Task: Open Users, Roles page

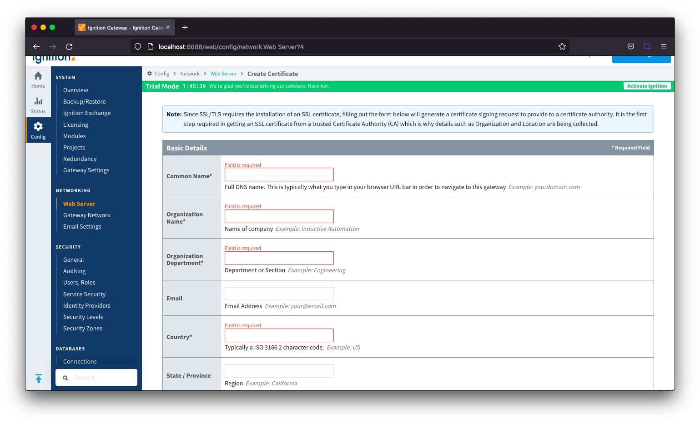Action: [x=79, y=282]
